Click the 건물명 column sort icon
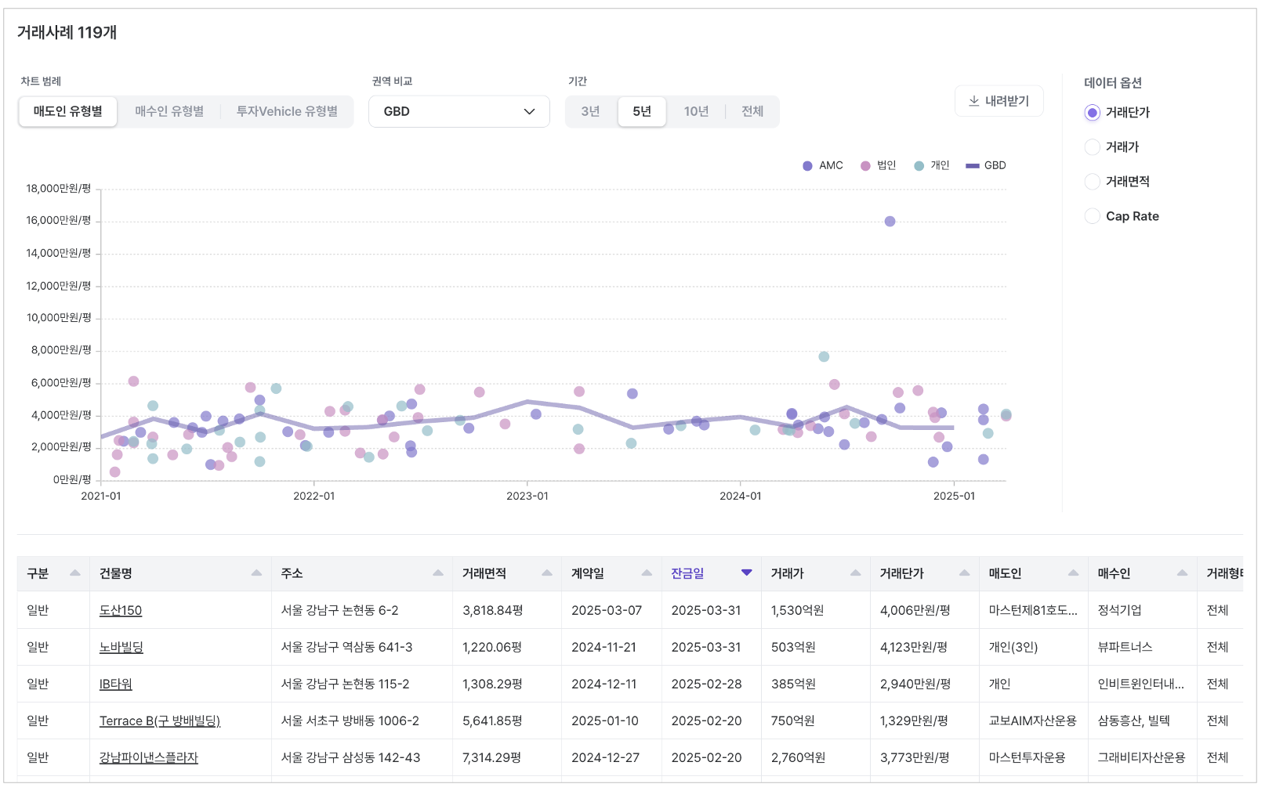Image resolution: width=1265 pixels, height=791 pixels. click(x=256, y=573)
